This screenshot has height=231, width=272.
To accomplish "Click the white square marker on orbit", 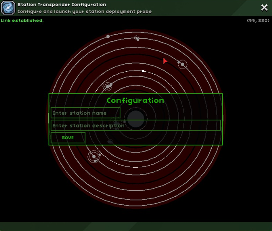I will coord(143,71).
